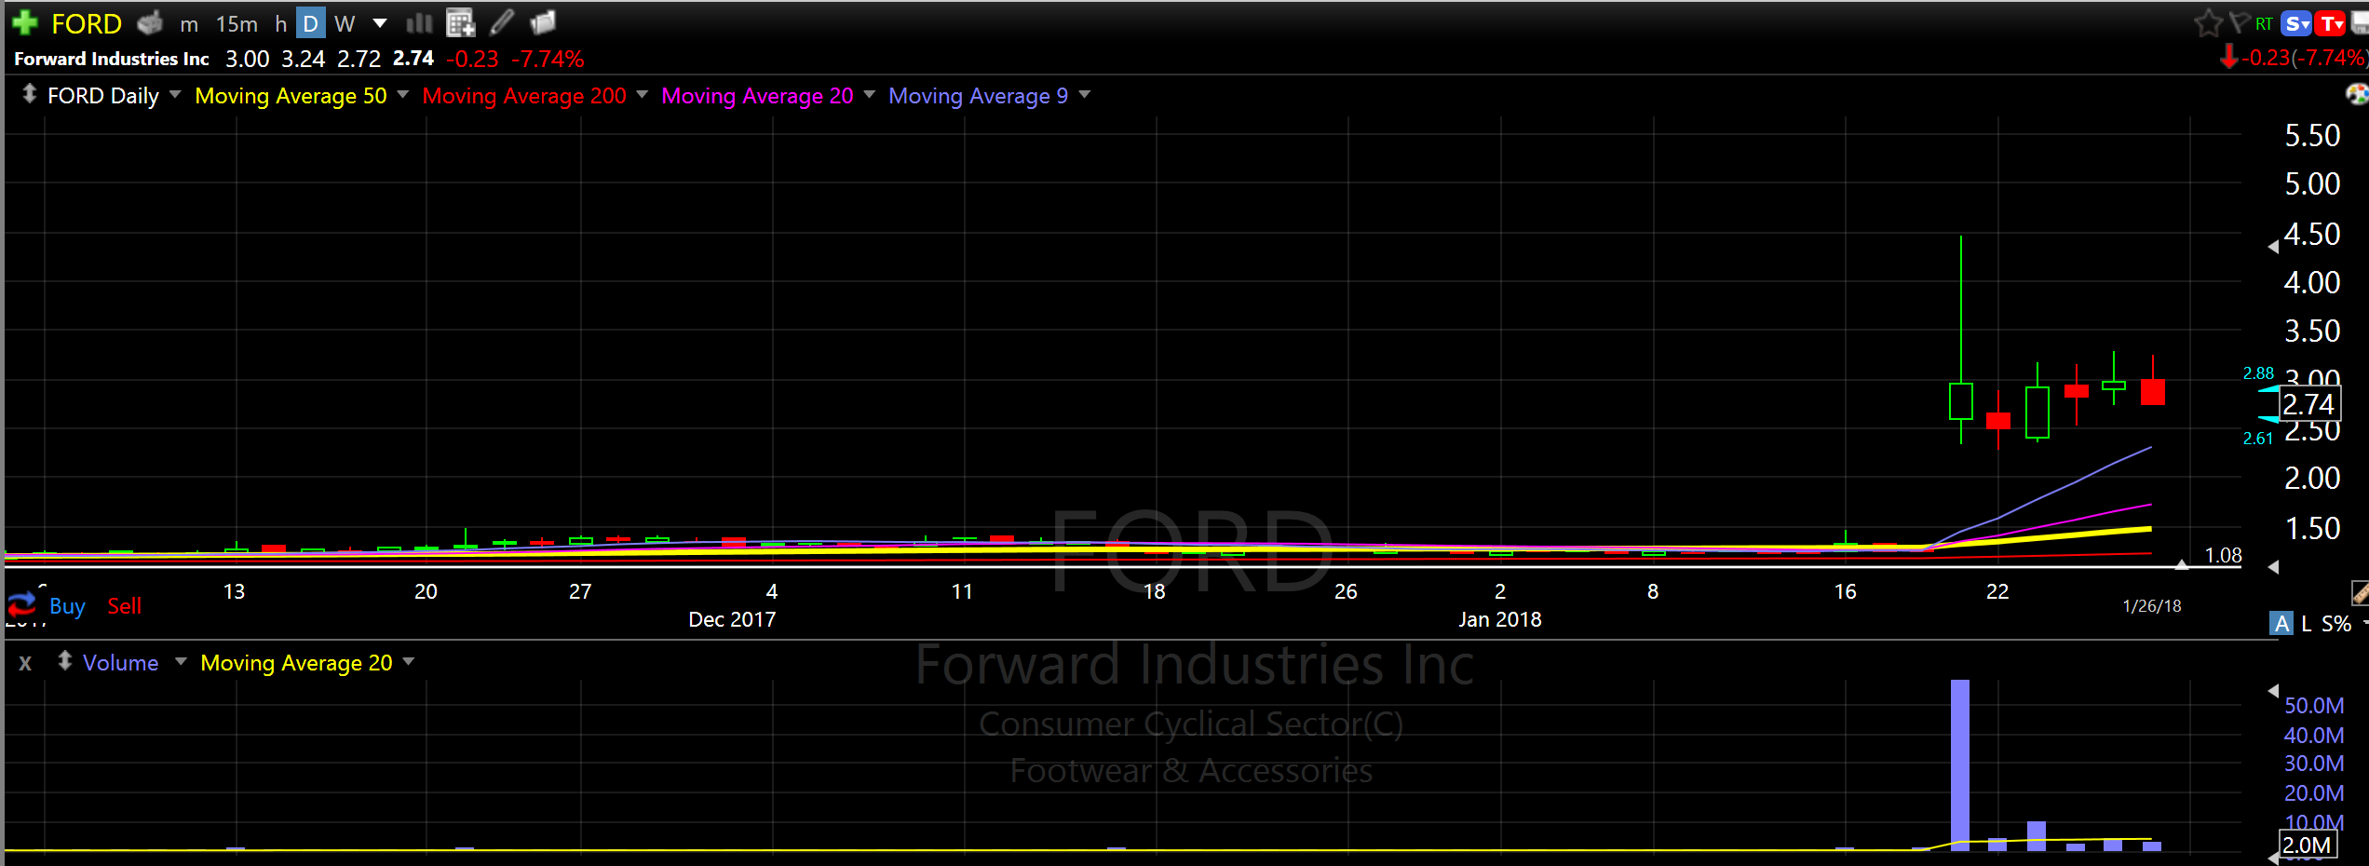Switch to the 15m timeframe
This screenshot has width=2369, height=866.
click(237, 24)
